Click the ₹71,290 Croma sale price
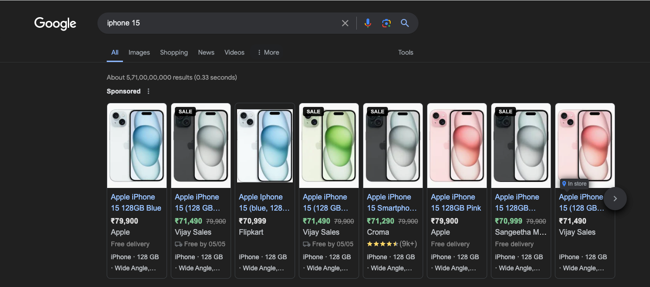Image resolution: width=650 pixels, height=287 pixels. click(380, 221)
